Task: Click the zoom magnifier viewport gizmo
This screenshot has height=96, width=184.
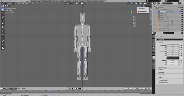Action: tap(134, 17)
